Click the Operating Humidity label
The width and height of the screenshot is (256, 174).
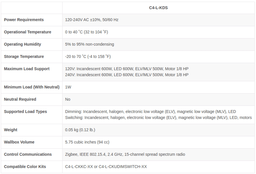click(23, 44)
